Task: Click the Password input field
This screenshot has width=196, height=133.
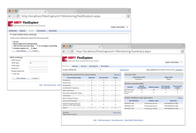Action: [x=38, y=68]
